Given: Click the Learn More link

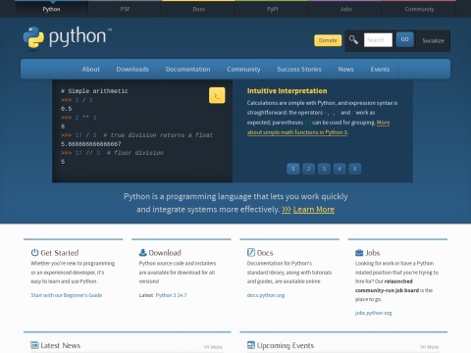Looking at the screenshot, I should click(x=314, y=209).
